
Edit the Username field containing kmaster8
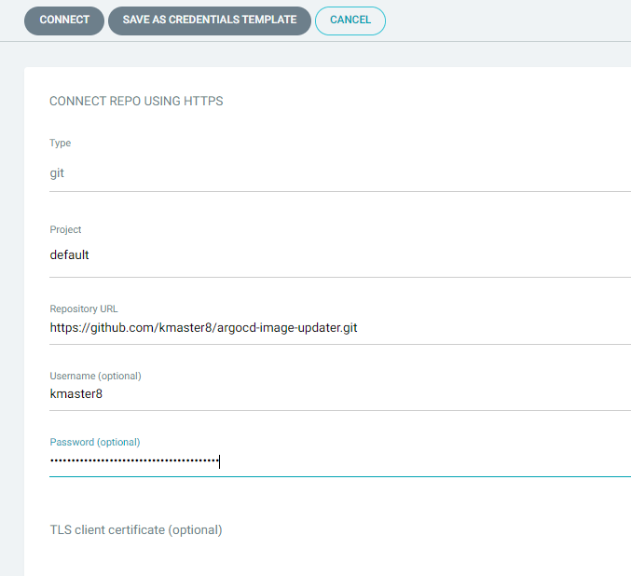point(340,394)
